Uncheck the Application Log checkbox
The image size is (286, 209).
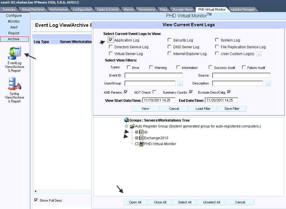click(x=111, y=40)
